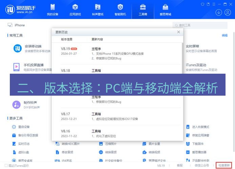
Task: Click the 转换HEIC图片 icon
Action: [58, 144]
